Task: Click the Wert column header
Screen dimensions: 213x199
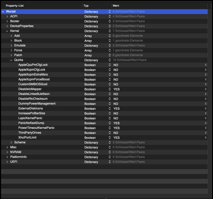Action: 116,6
